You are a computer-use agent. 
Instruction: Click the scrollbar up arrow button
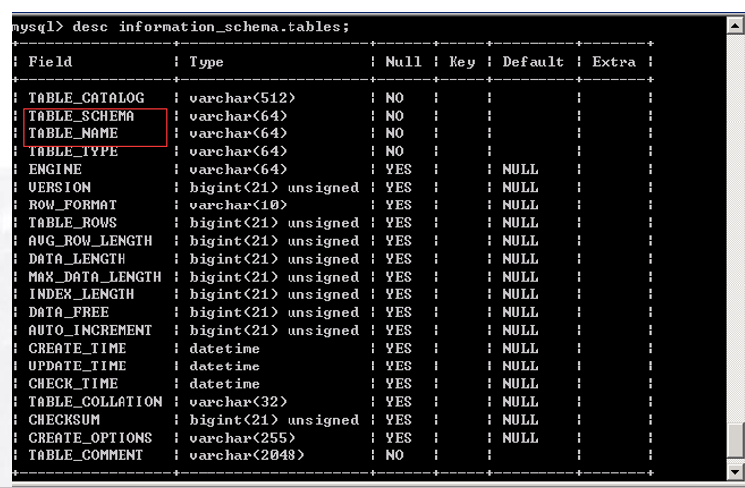(735, 25)
